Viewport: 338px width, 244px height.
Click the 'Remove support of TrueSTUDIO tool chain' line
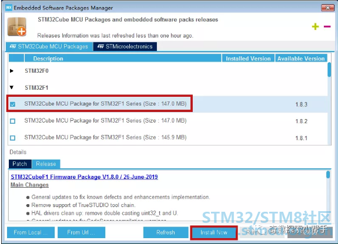tap(83, 205)
